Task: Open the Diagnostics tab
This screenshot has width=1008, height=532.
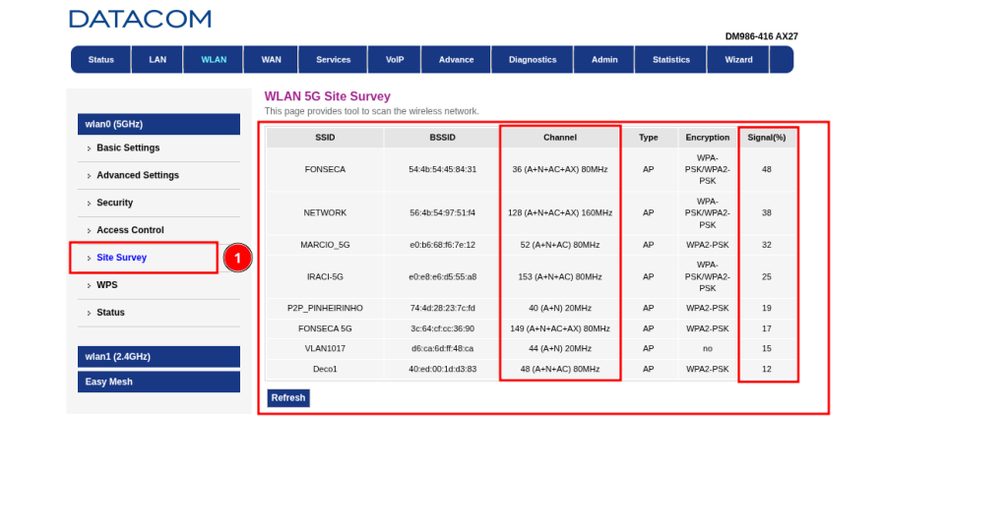Action: [x=533, y=60]
